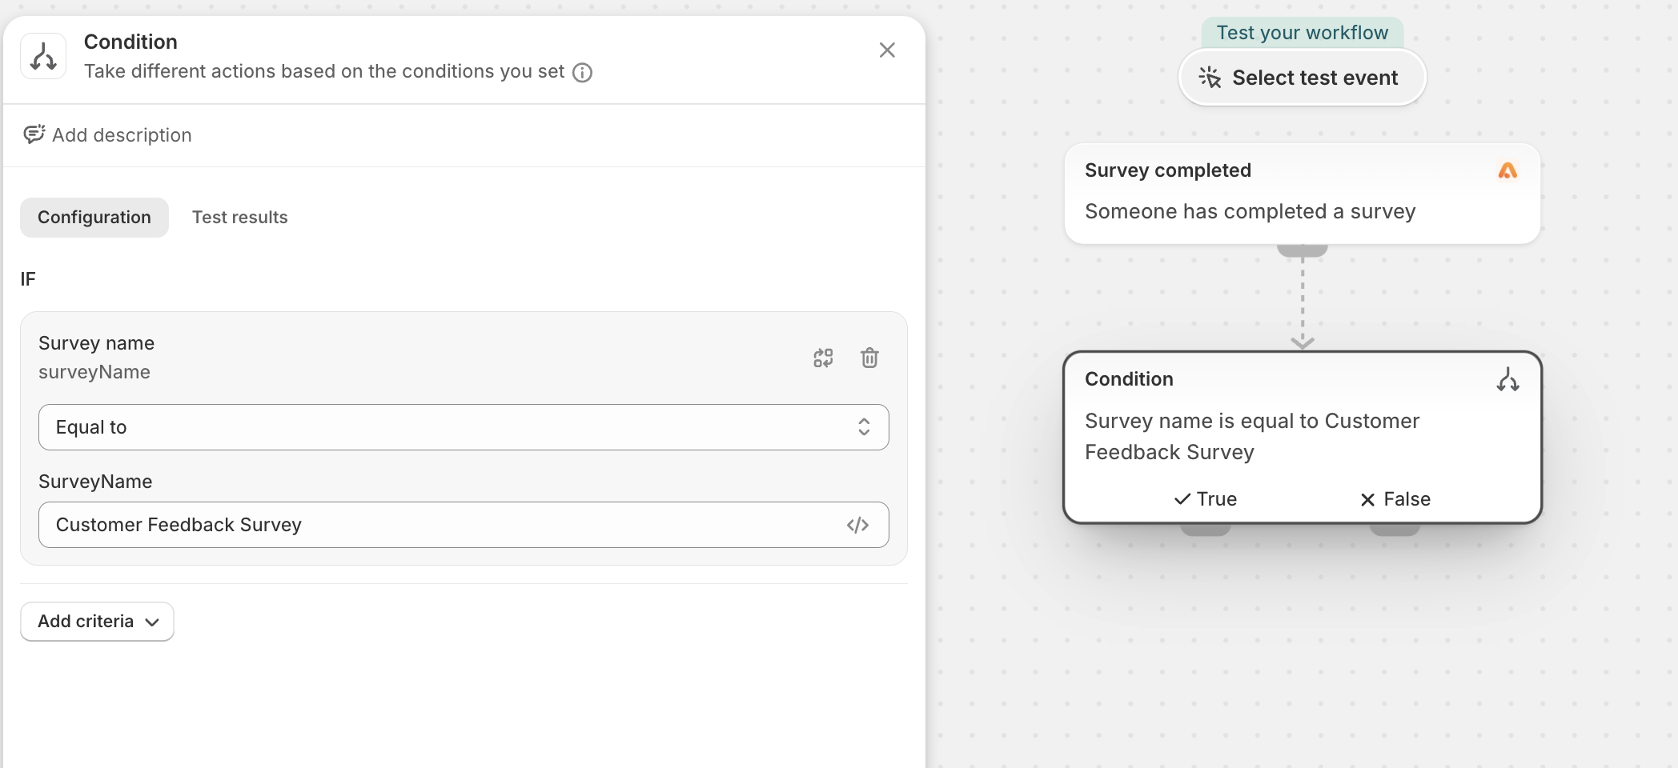This screenshot has height=768, width=1678.
Task: Open the Equal to operator dropdown
Action: (x=464, y=427)
